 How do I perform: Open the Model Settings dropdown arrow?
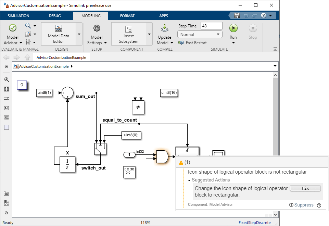(105, 43)
